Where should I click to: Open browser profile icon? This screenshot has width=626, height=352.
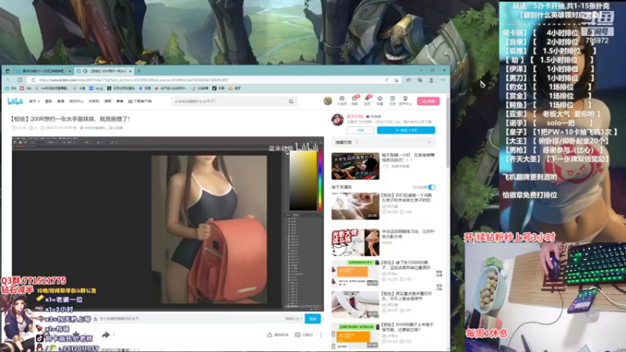[x=431, y=81]
